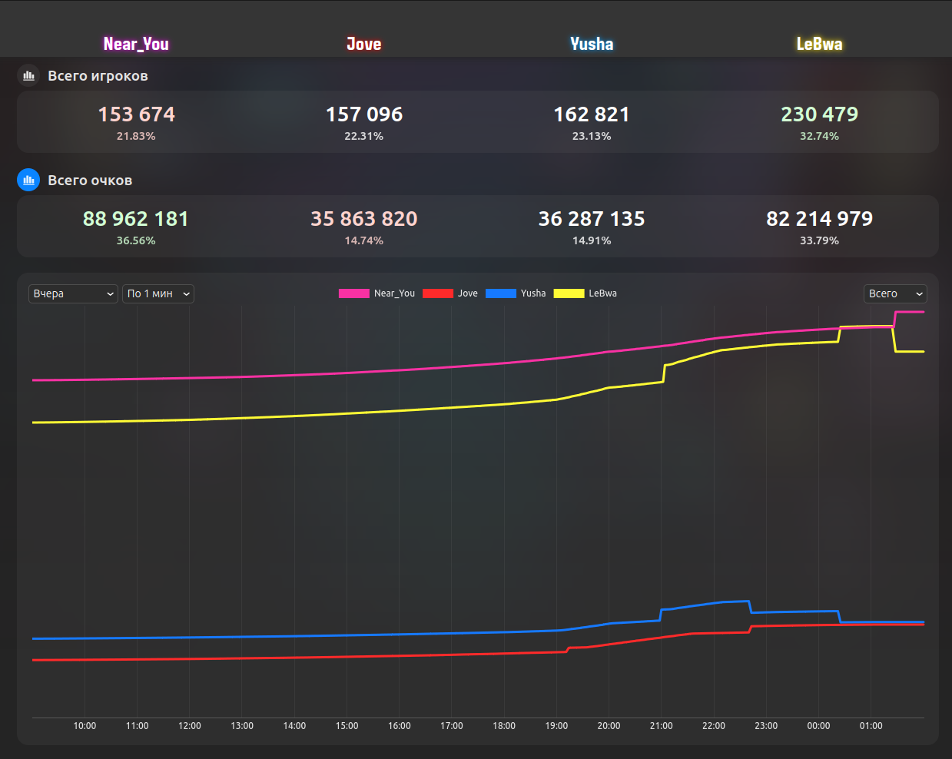Click LeBwa player count 230 479
952x759 pixels.
[819, 114]
